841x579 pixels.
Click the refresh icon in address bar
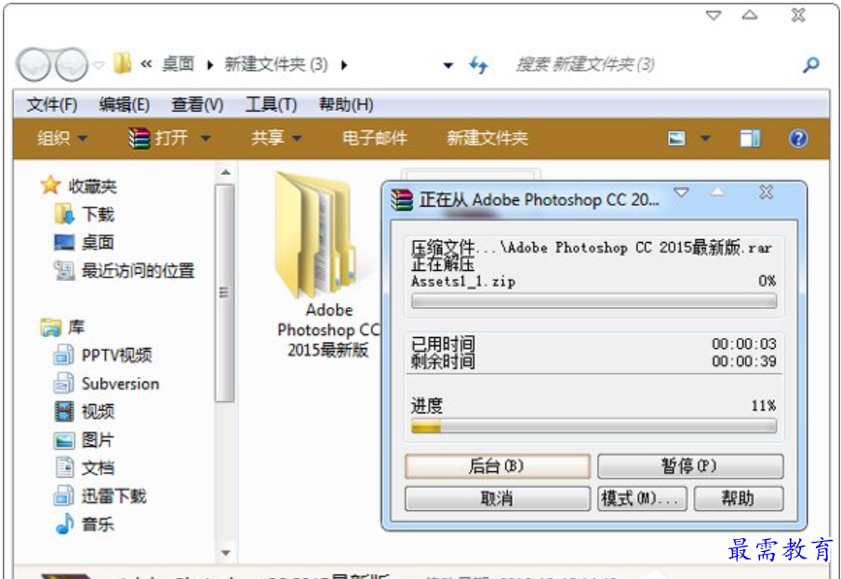click(x=478, y=65)
